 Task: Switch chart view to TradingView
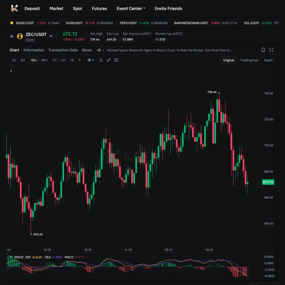point(249,60)
